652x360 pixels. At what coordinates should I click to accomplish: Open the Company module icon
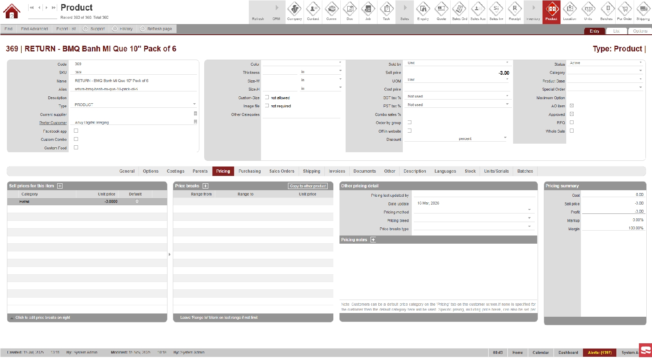point(295,11)
